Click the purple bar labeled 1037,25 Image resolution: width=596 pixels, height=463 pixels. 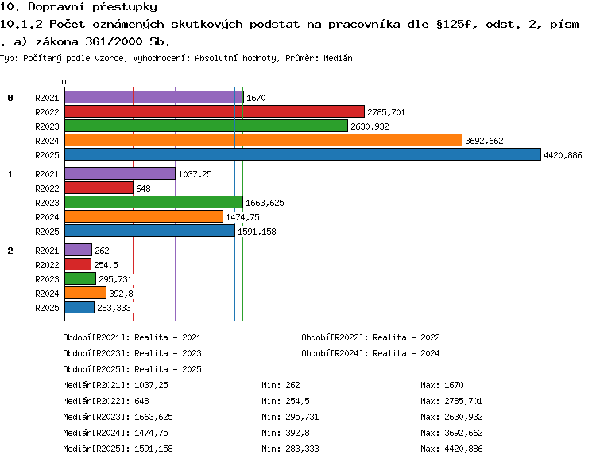pyautogui.click(x=120, y=174)
